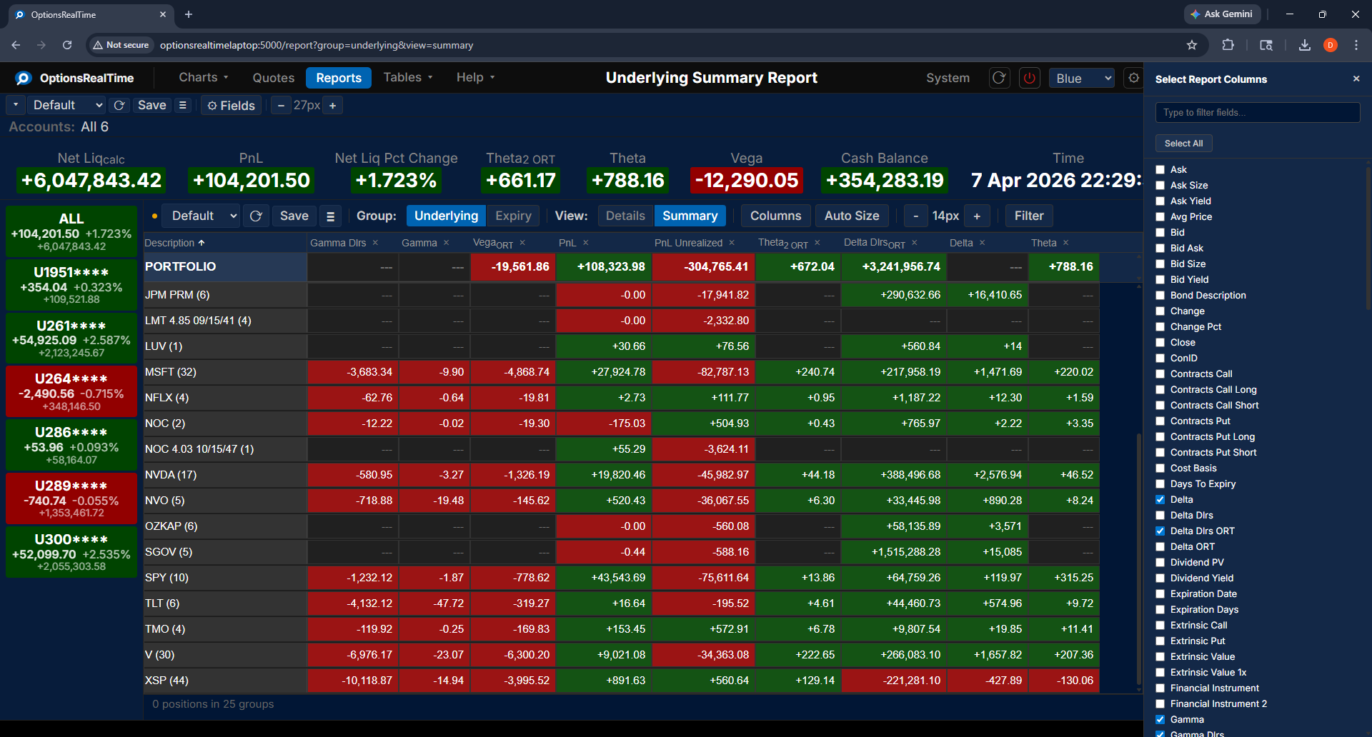Open browser extensions puzzle icon

[1228, 45]
